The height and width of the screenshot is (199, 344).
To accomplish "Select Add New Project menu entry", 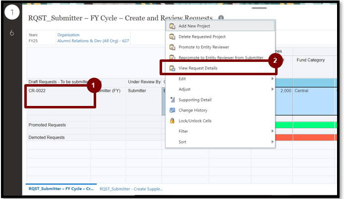I will coord(220,26).
